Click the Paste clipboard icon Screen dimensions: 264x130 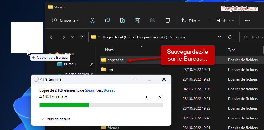(x=122, y=20)
